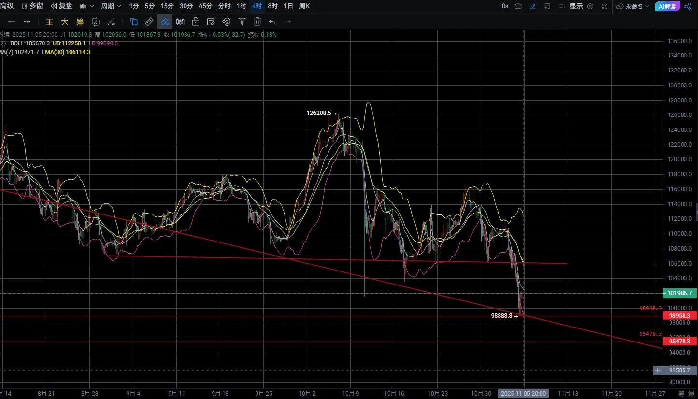This screenshot has height=399, width=698.
Task: Undo the last drawing action
Action: pos(272,22)
